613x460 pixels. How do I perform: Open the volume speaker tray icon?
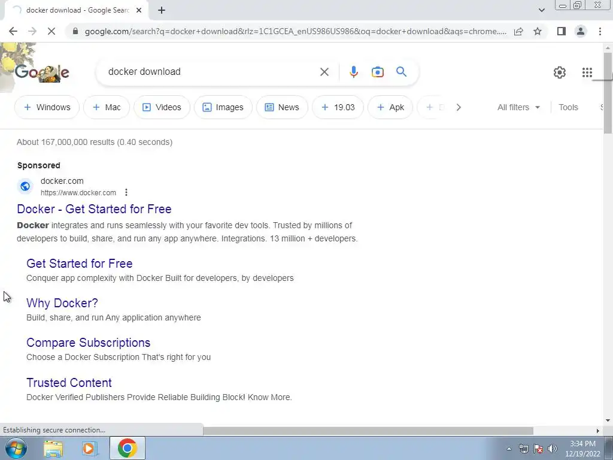coord(552,449)
